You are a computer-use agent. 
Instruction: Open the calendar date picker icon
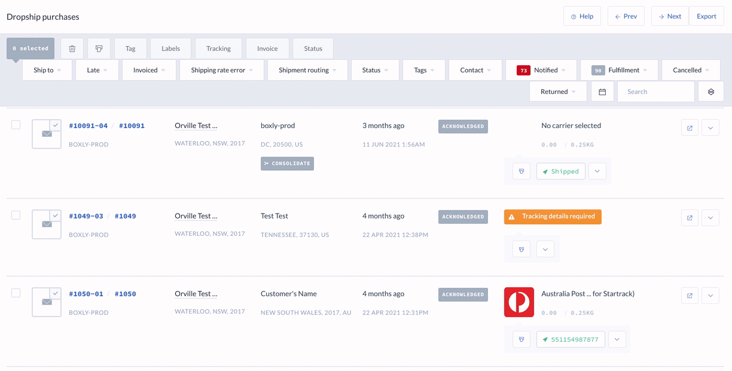point(602,92)
